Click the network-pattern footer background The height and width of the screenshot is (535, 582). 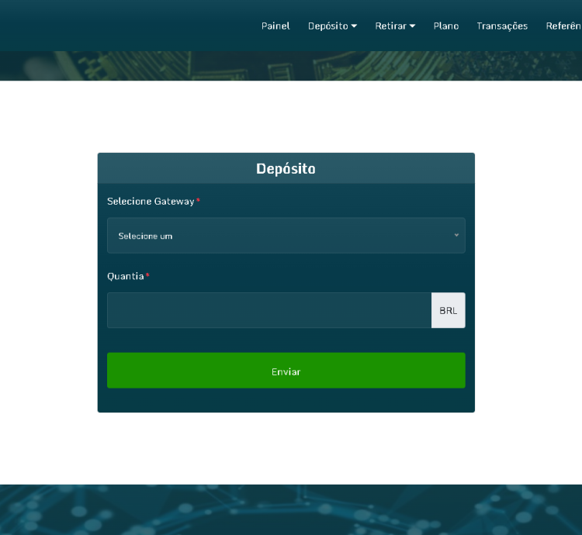click(x=291, y=510)
